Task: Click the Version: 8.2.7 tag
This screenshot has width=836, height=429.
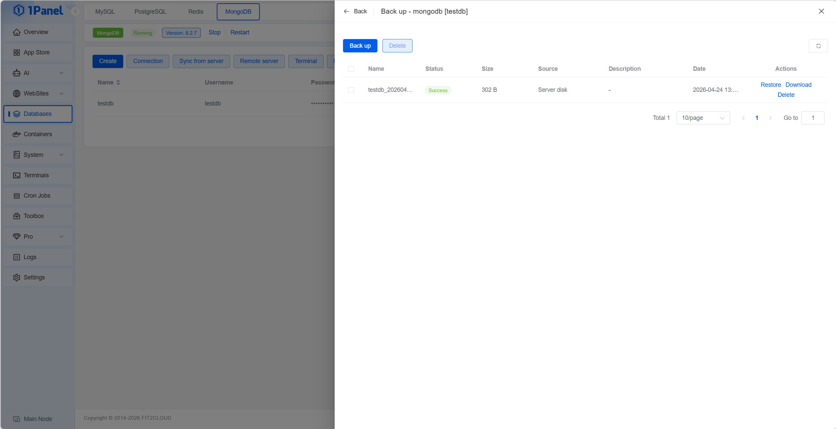Action: coord(181,33)
